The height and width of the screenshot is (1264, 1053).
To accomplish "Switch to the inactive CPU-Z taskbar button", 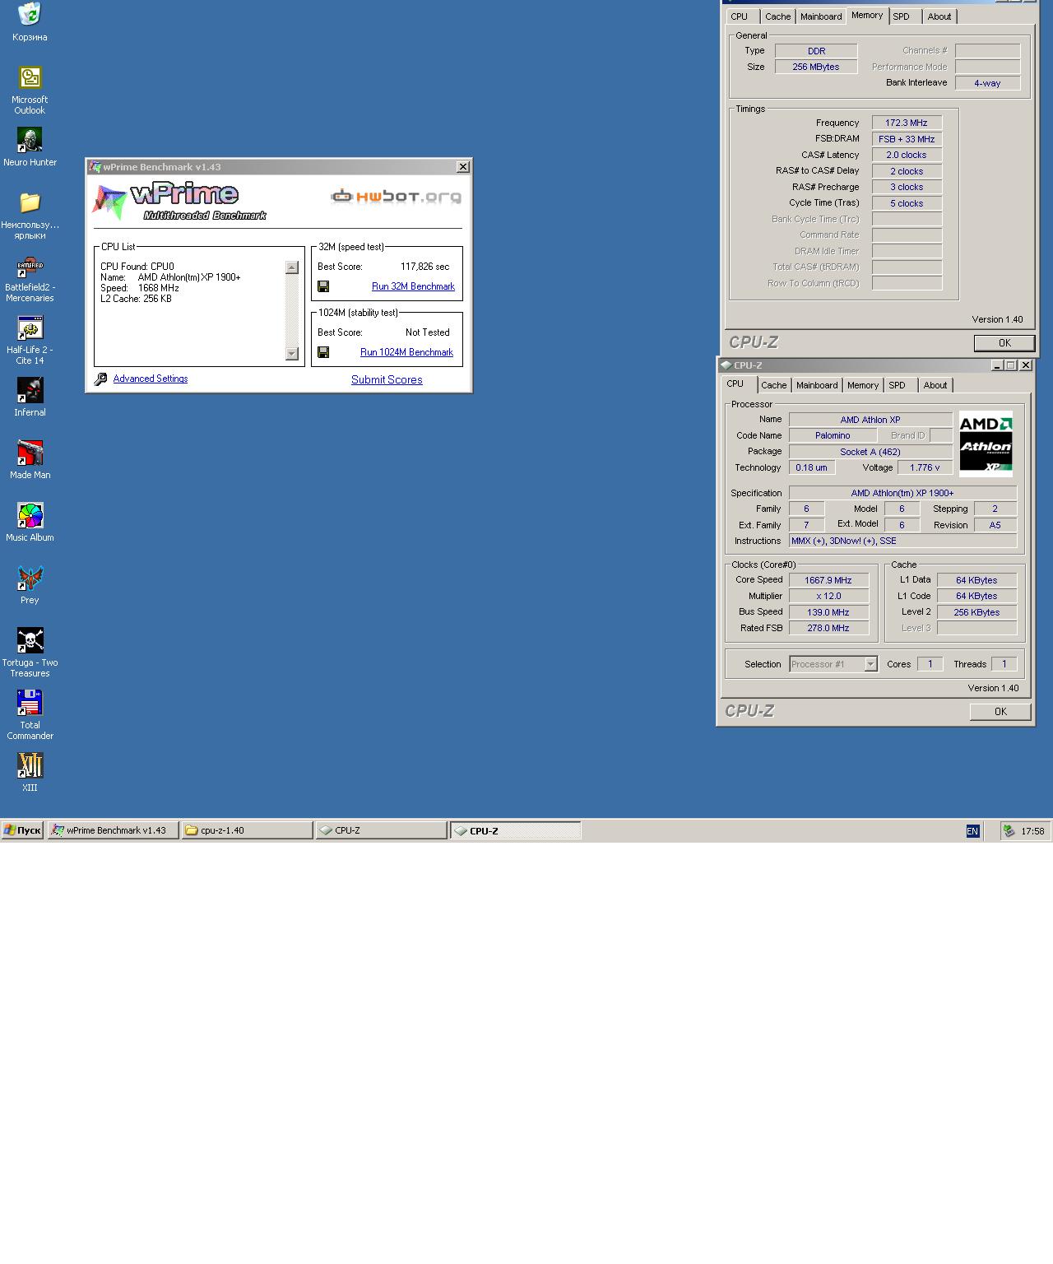I will (x=382, y=830).
